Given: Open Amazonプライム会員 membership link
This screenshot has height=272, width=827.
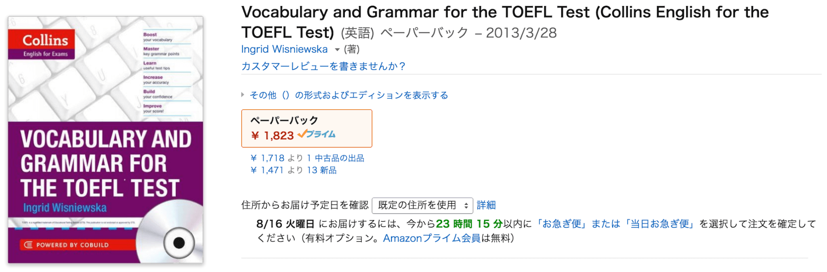Looking at the screenshot, I should (432, 239).
